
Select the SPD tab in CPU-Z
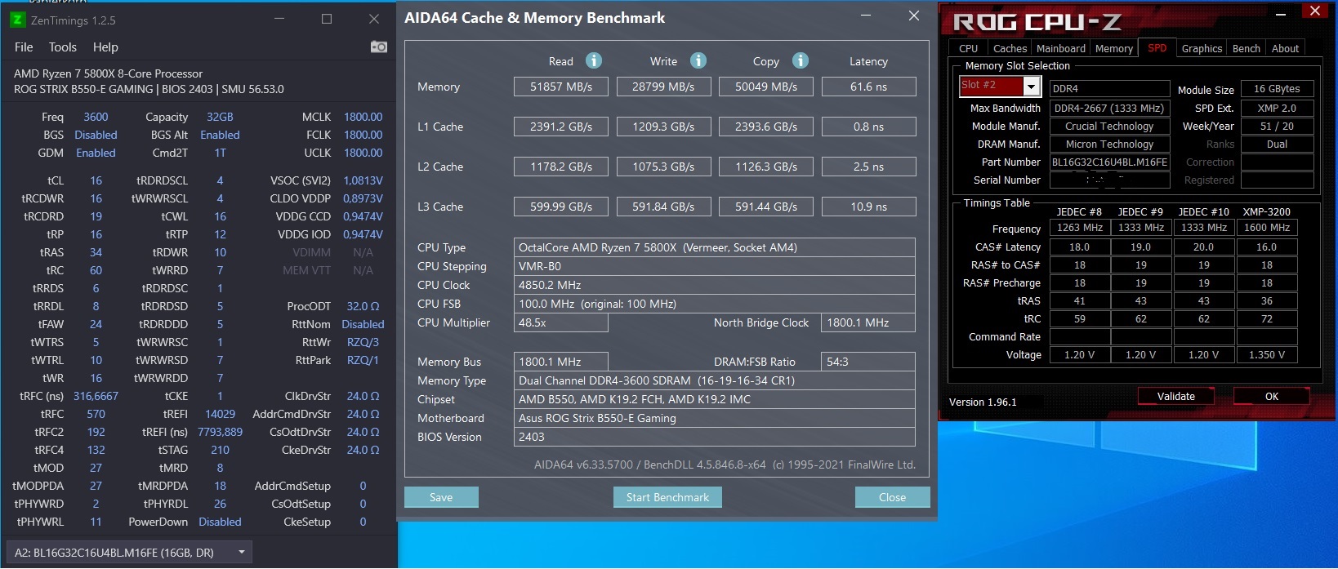[x=1157, y=48]
